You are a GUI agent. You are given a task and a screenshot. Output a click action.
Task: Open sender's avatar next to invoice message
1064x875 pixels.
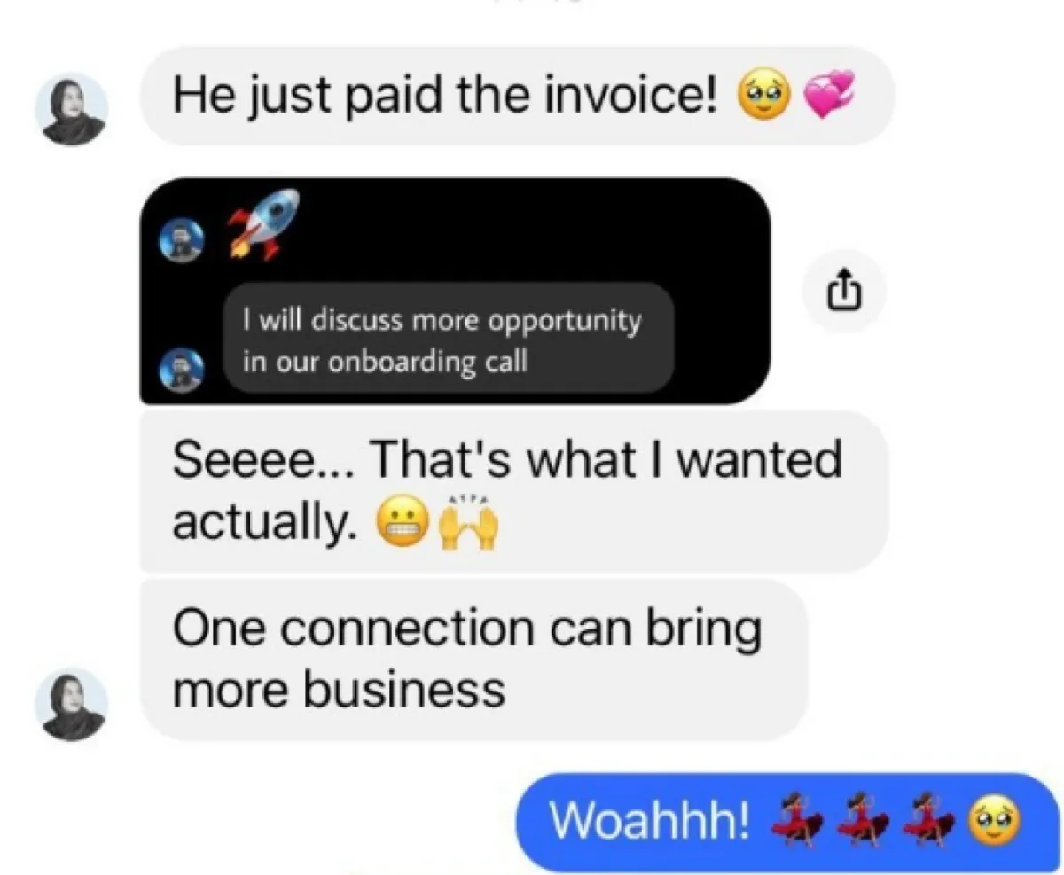point(71,109)
